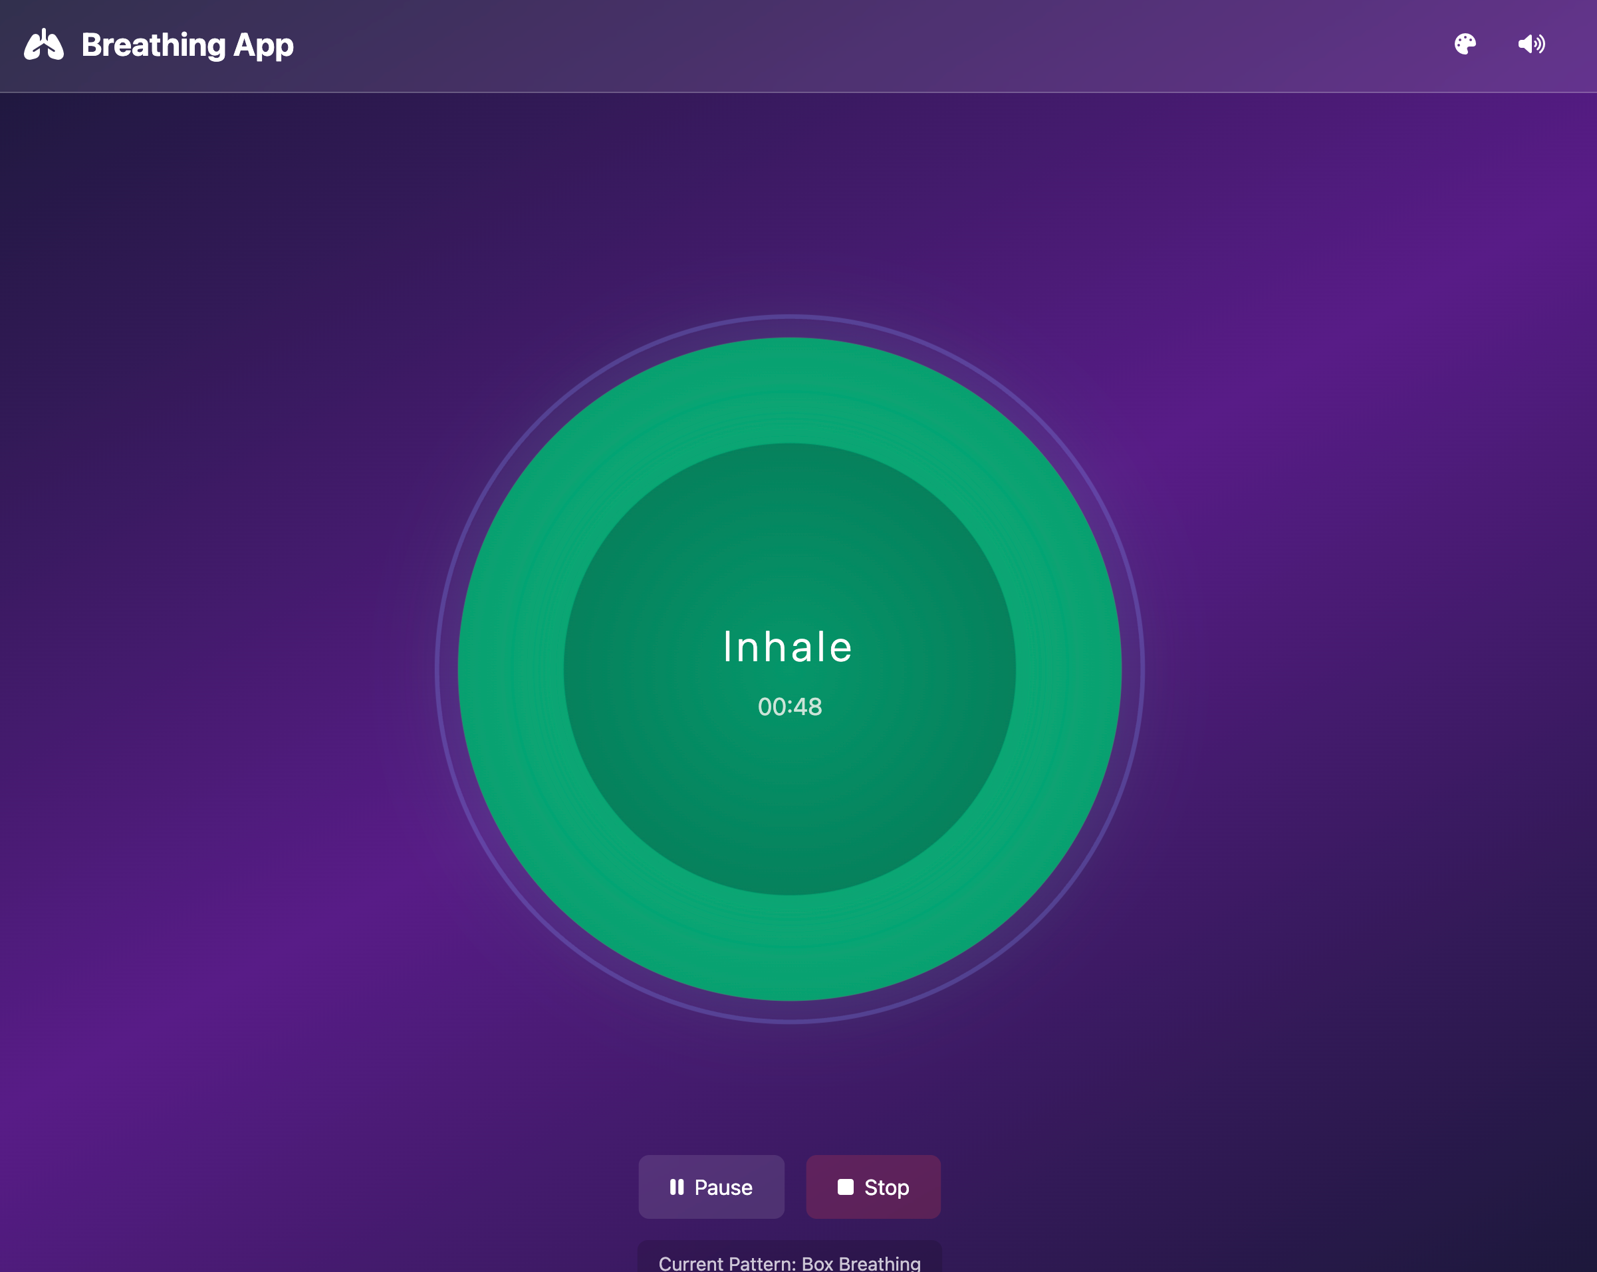Click the Inhale text in circle

point(788,647)
